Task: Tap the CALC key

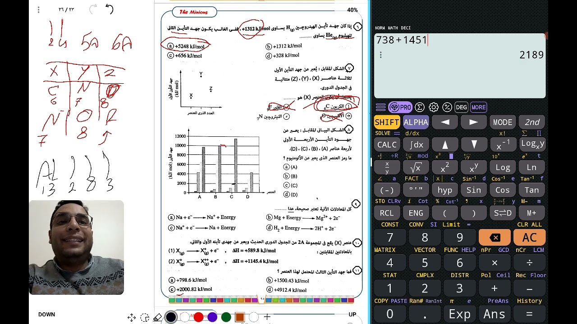Action: point(387,145)
